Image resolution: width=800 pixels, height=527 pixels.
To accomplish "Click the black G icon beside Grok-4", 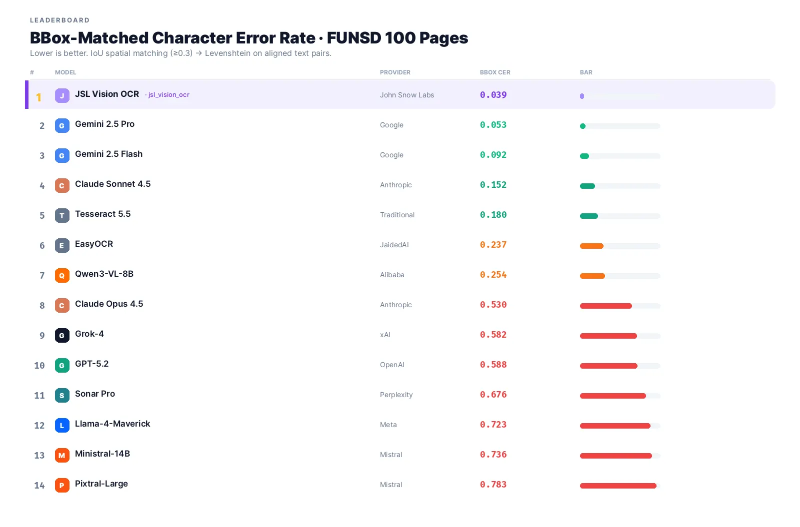I will tap(62, 335).
